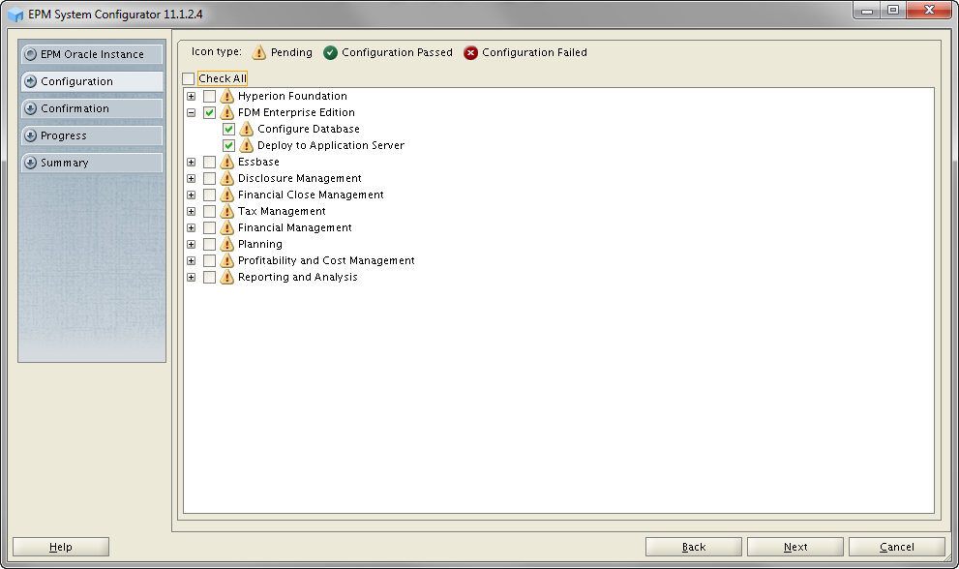
Task: Select the Hyperion Foundation label
Action: (x=292, y=96)
